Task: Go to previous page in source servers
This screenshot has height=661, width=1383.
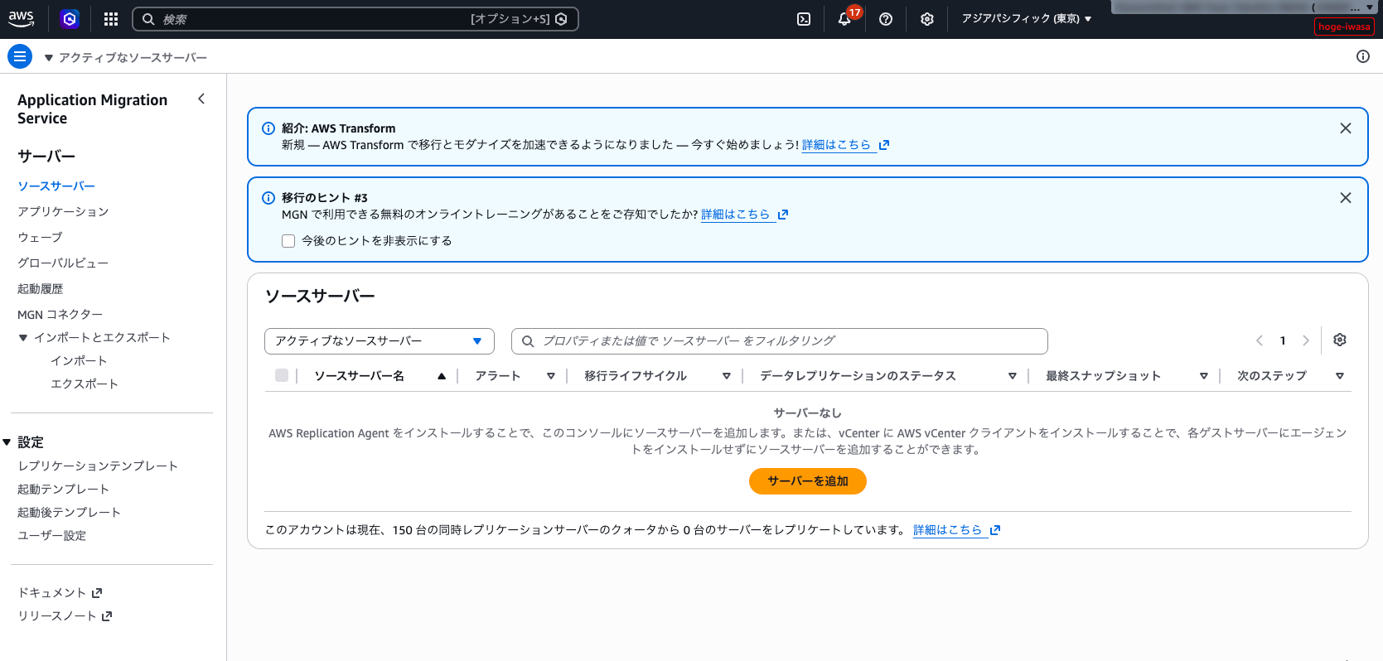Action: click(x=1260, y=340)
